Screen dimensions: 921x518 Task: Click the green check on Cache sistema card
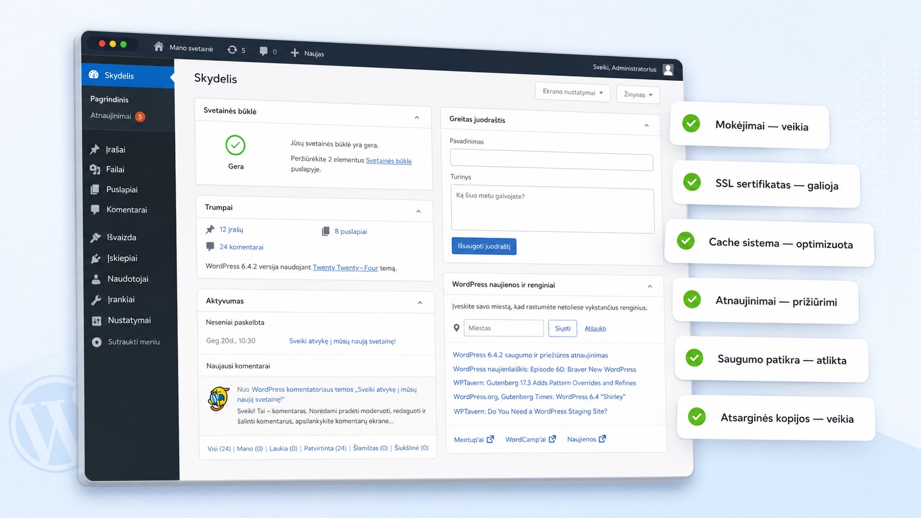686,241
